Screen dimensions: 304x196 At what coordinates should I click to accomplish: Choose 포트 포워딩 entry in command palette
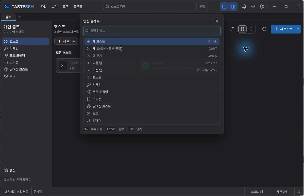(x=152, y=92)
